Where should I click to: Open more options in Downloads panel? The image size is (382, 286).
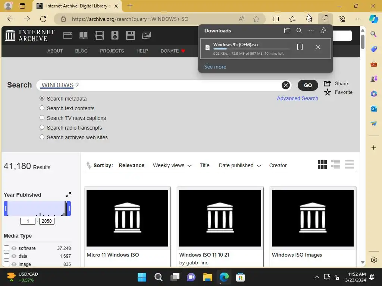[311, 31]
